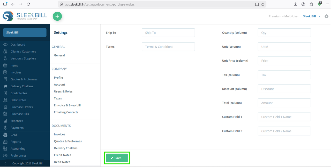Click the Dashboard eye icon
This screenshot has height=167, width=331.
click(5, 45)
